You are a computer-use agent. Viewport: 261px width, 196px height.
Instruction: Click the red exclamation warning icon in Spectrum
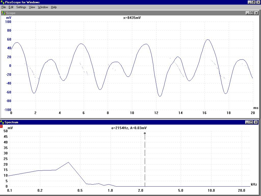pyautogui.click(x=2, y=126)
